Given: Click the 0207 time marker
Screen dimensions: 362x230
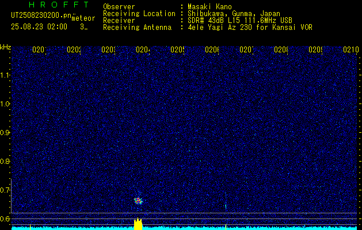Looking at the screenshot, I should coord(246,49).
